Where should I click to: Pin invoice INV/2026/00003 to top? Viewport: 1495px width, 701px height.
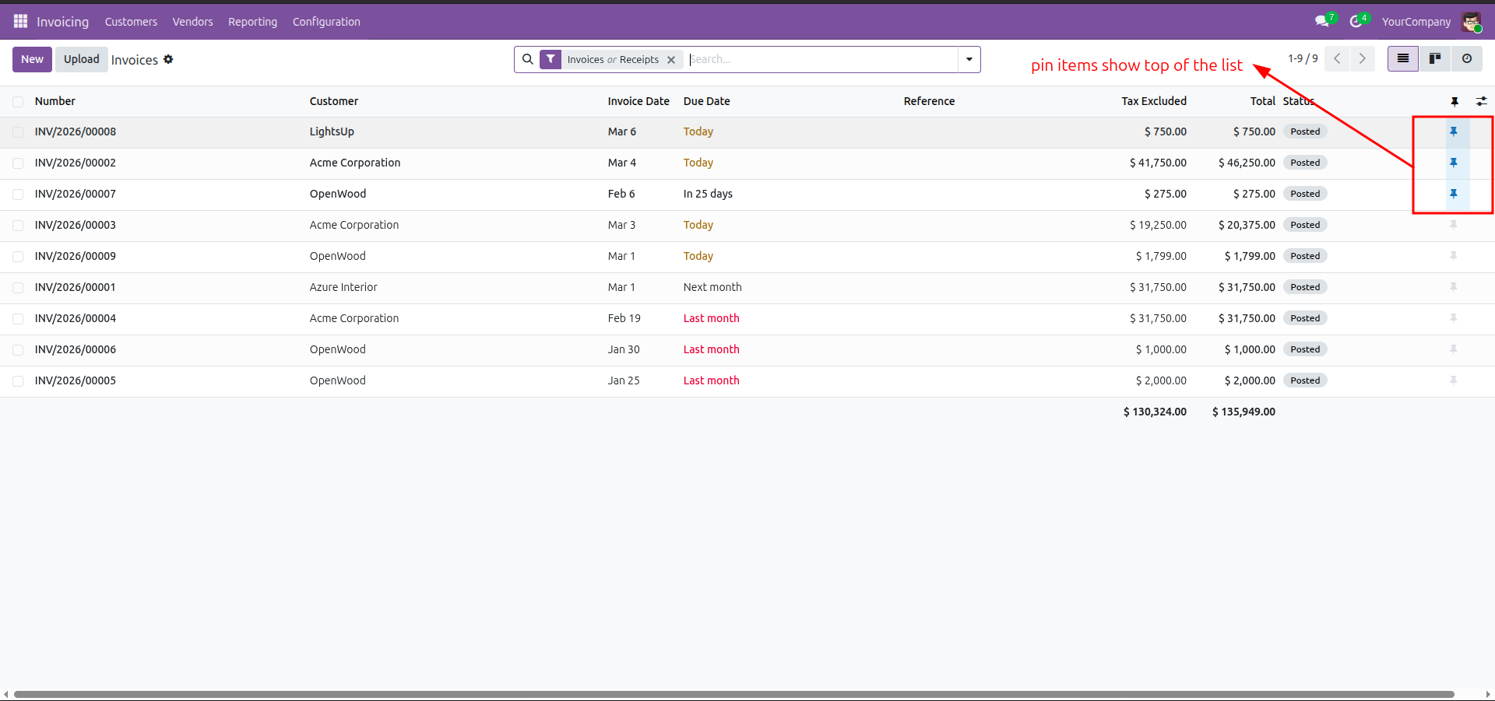1453,225
